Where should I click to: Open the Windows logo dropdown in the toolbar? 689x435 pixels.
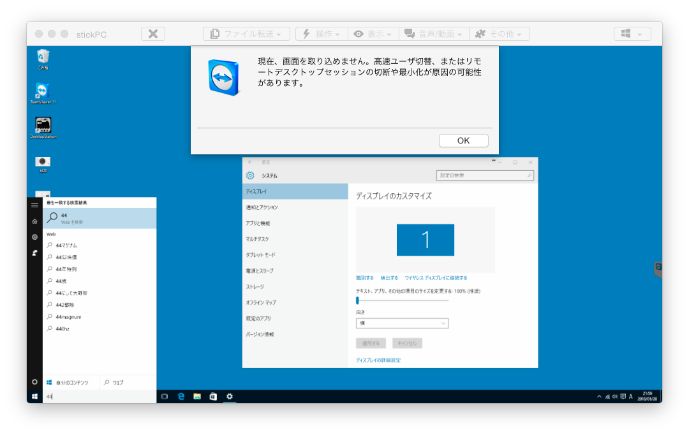pos(632,34)
